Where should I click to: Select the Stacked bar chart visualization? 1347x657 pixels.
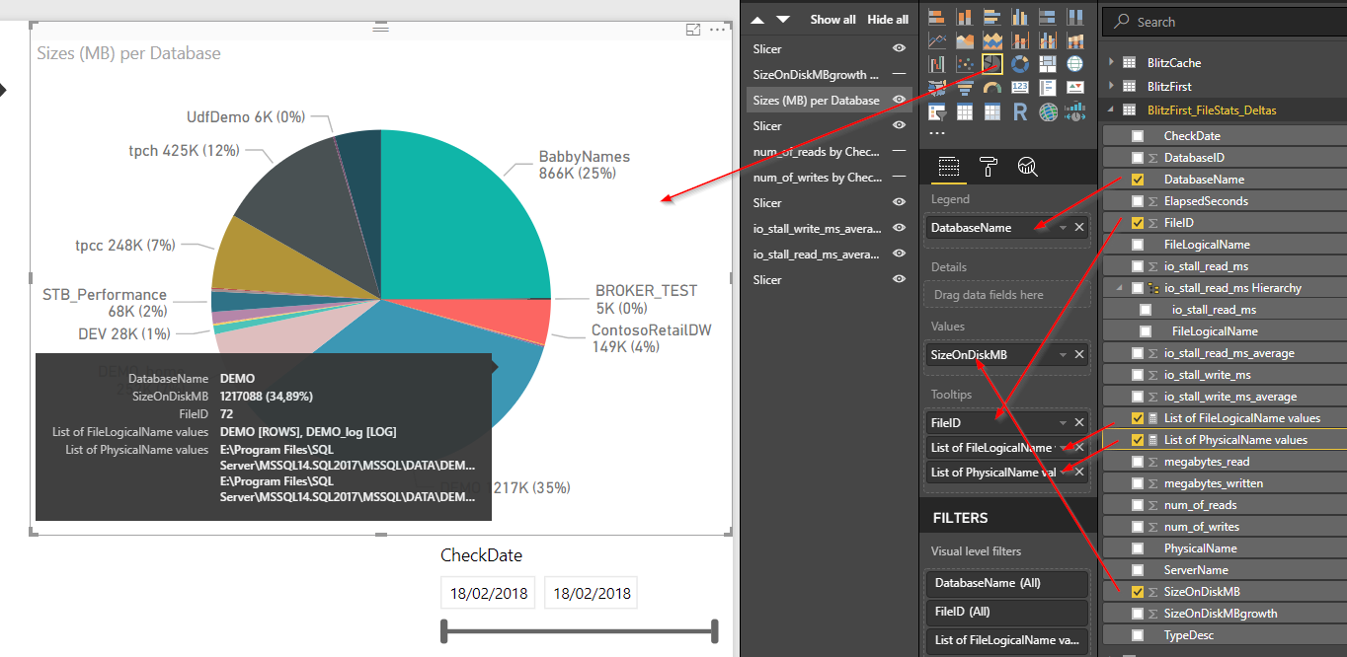(x=937, y=17)
